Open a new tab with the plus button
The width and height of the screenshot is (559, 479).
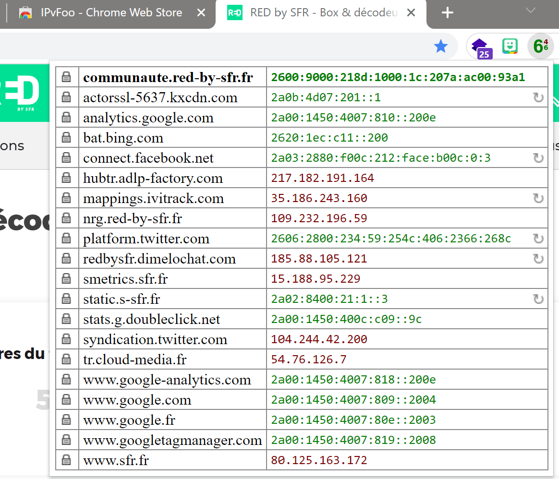tap(447, 13)
